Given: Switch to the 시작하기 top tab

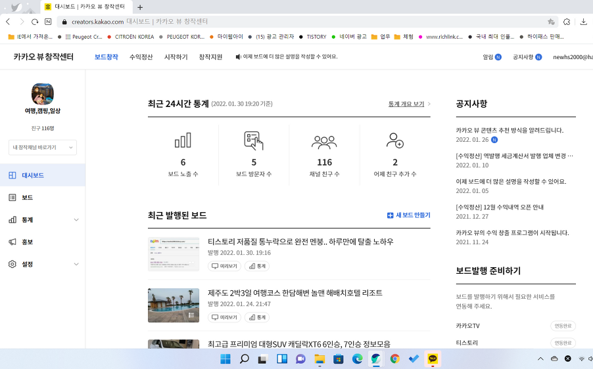Looking at the screenshot, I should [x=176, y=57].
